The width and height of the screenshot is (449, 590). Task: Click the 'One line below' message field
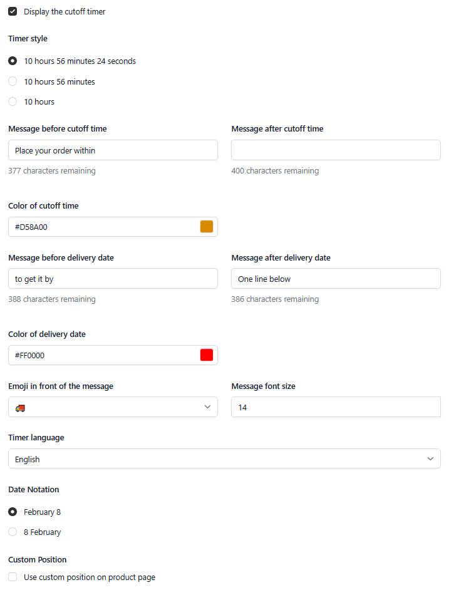[x=336, y=279]
